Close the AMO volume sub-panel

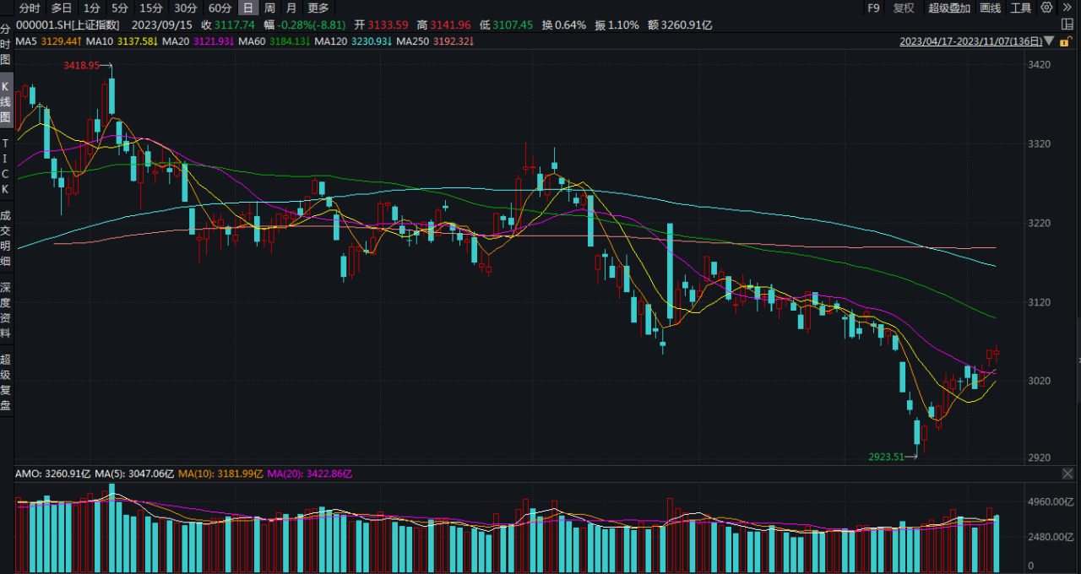[x=1067, y=474]
